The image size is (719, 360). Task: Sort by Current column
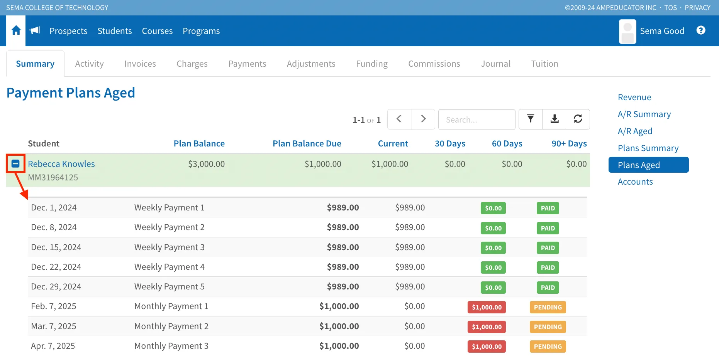click(x=393, y=143)
